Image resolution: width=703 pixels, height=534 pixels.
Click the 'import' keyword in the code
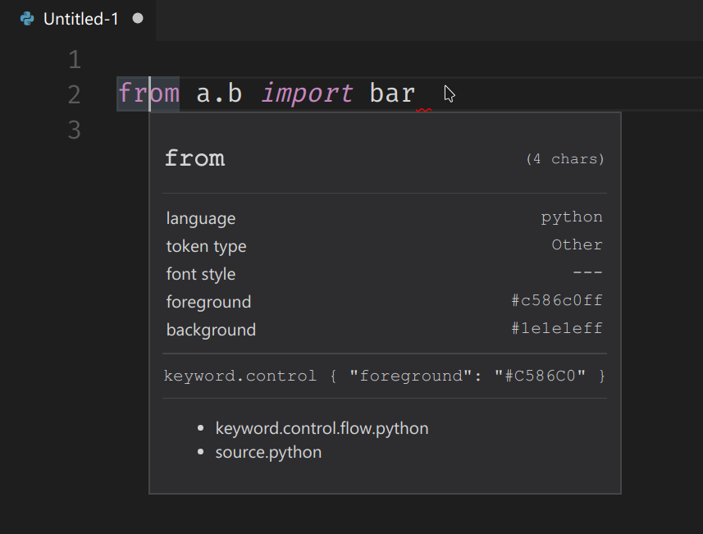307,93
